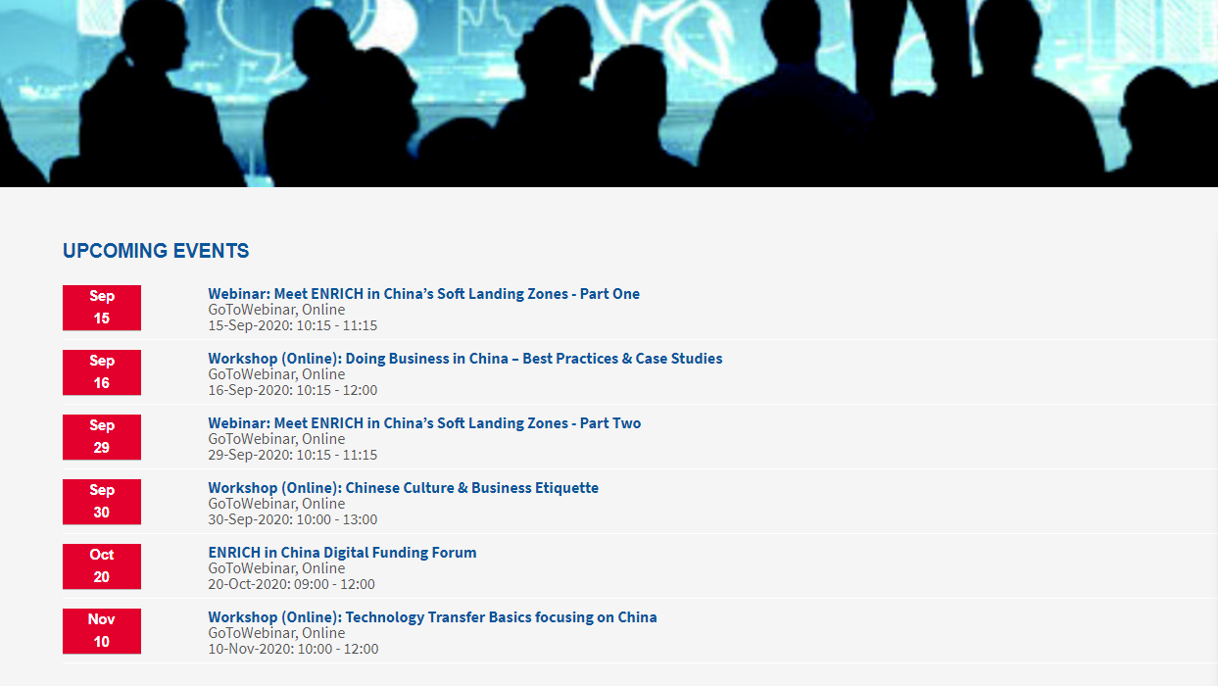
Task: Click the Sep 16 date badge
Action: click(x=102, y=372)
